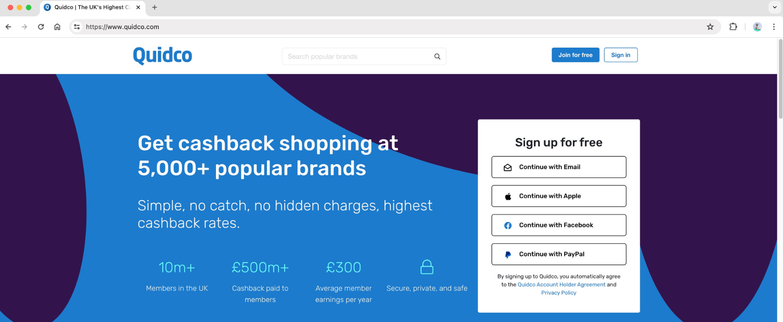Select Continue with Facebook

click(x=558, y=225)
